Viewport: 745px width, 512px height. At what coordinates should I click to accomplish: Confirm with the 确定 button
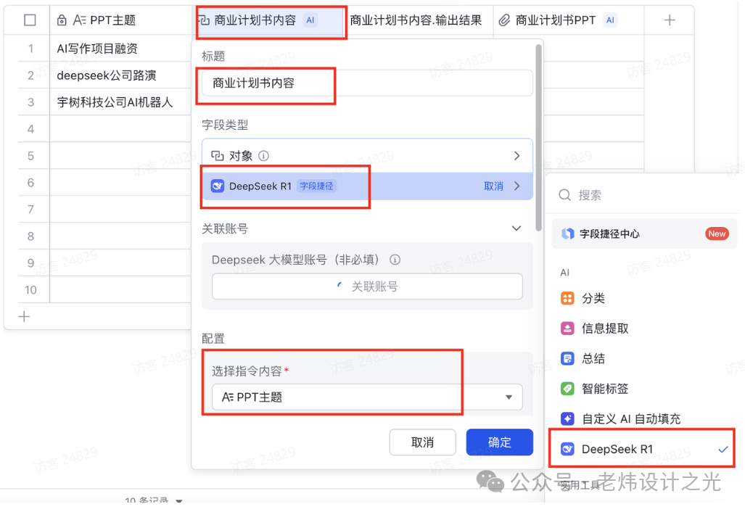tap(499, 442)
